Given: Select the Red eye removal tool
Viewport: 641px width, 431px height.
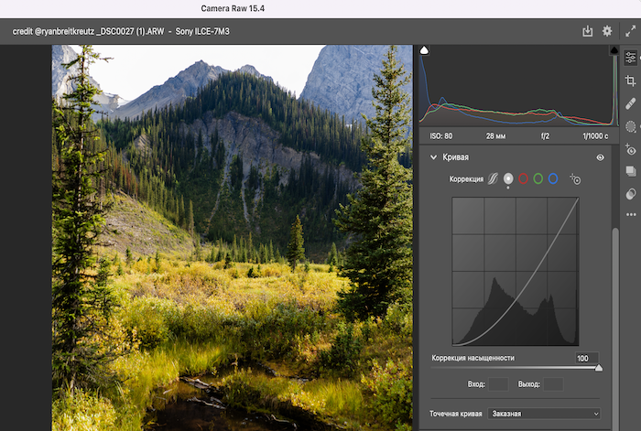Looking at the screenshot, I should pos(631,149).
